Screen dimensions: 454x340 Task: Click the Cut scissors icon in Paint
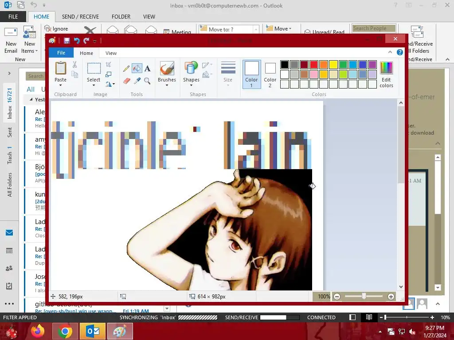74,65
